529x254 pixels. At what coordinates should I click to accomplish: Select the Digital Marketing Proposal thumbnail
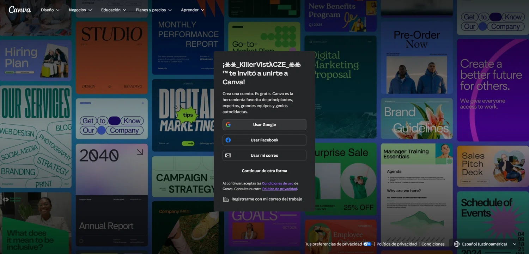(x=341, y=87)
